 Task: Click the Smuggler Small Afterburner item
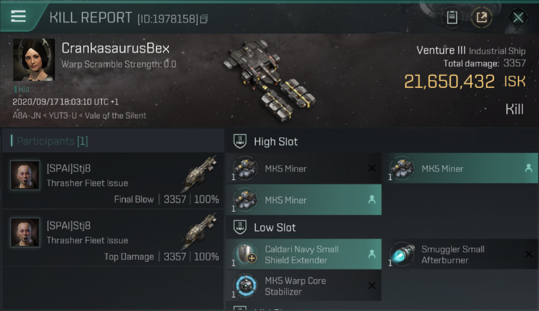tap(460, 254)
